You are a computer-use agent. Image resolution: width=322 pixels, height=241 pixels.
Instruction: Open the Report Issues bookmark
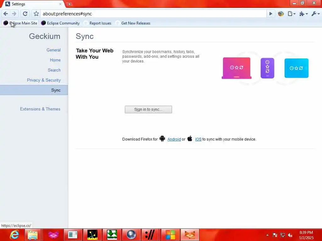(97, 23)
